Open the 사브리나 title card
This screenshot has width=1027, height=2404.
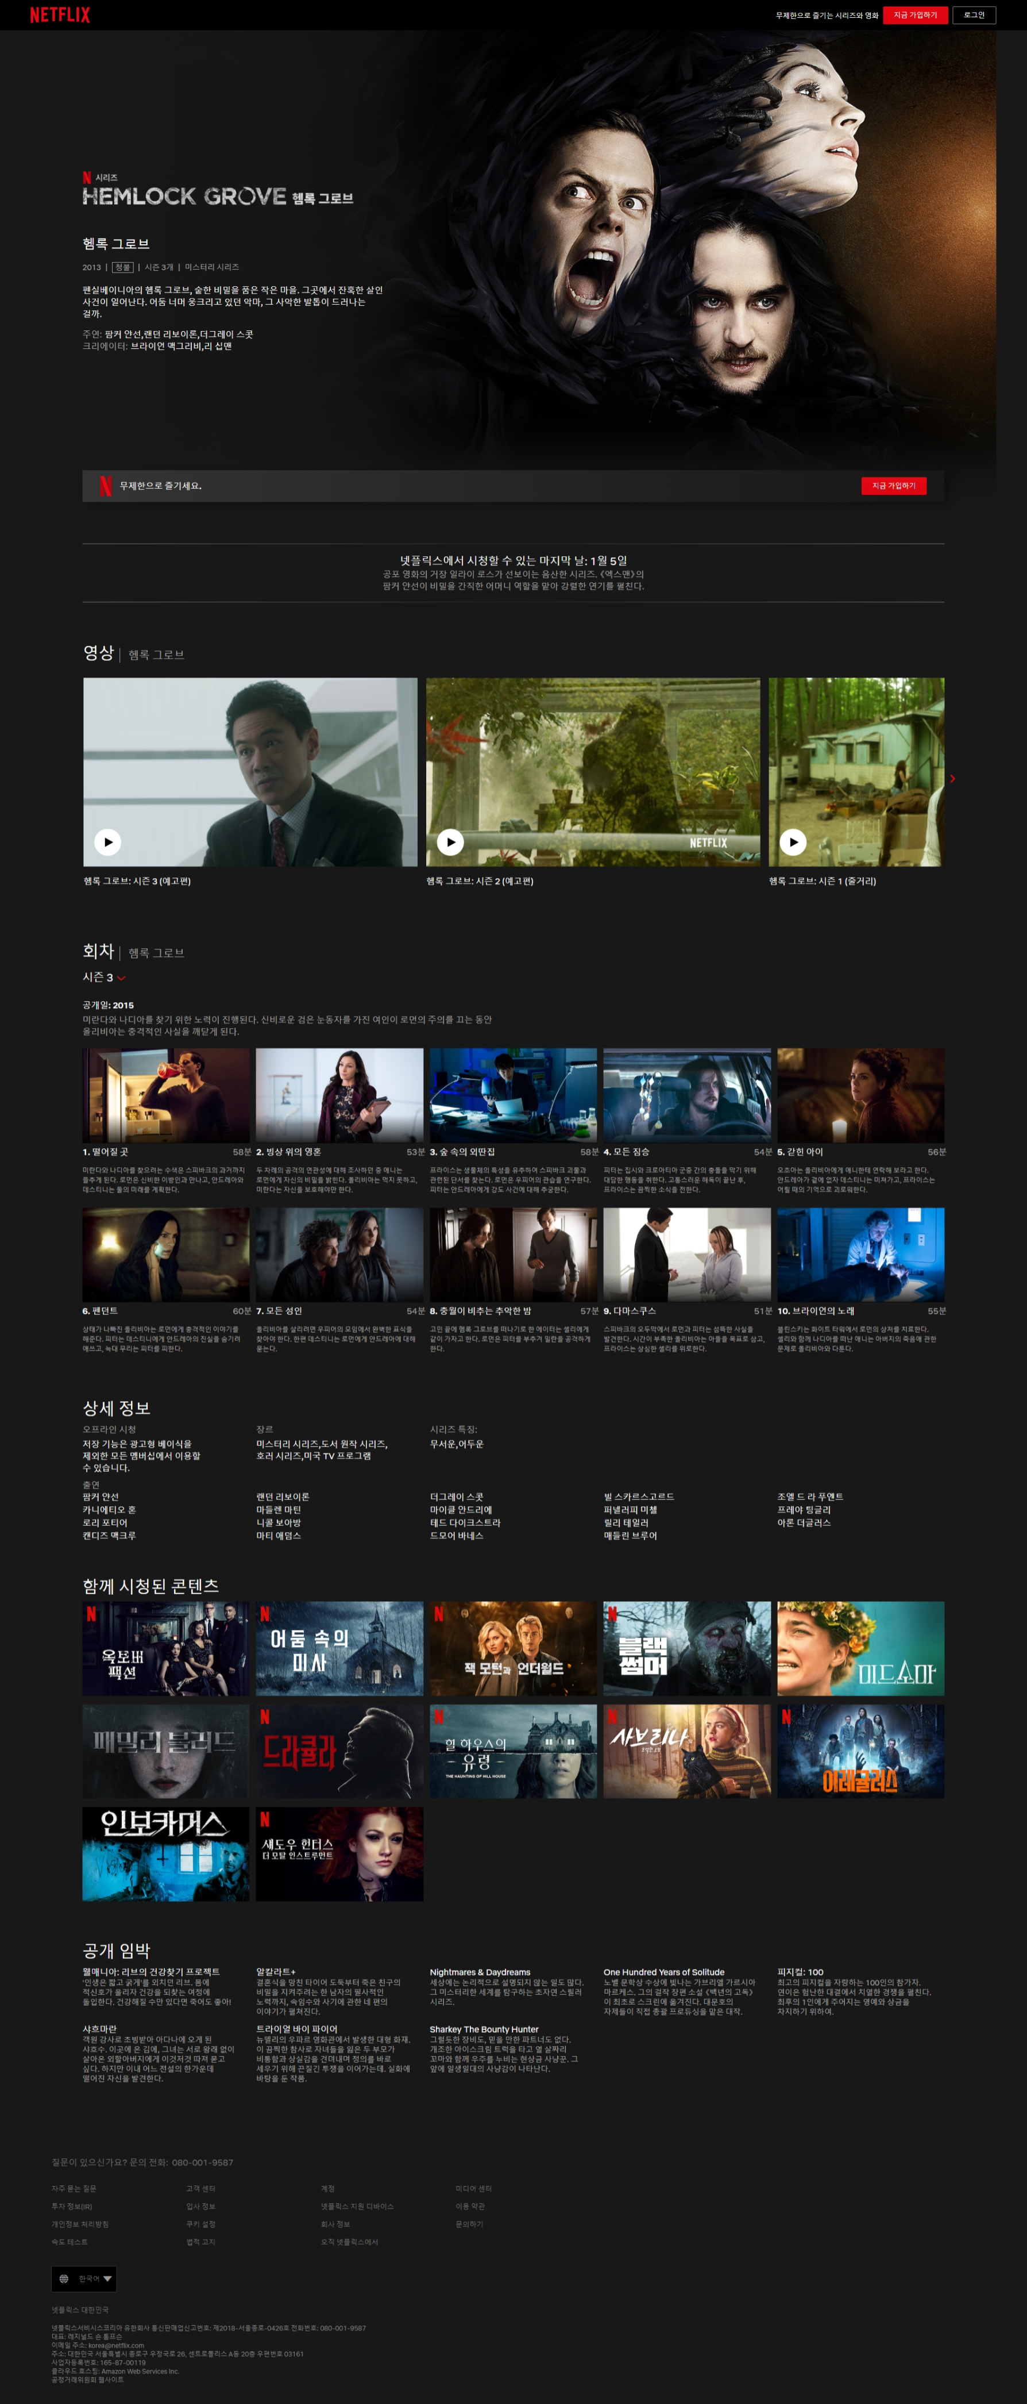pyautogui.click(x=686, y=1752)
